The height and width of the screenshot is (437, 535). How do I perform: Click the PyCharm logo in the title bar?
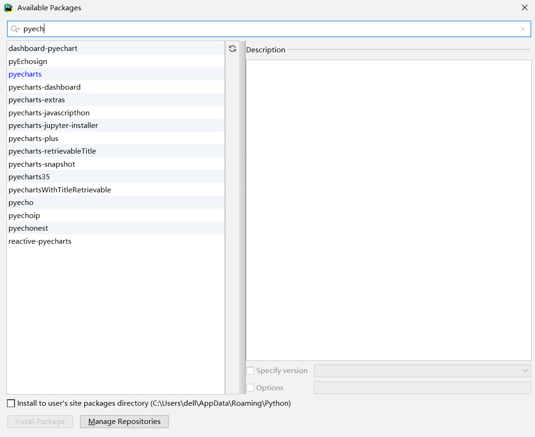click(x=8, y=7)
